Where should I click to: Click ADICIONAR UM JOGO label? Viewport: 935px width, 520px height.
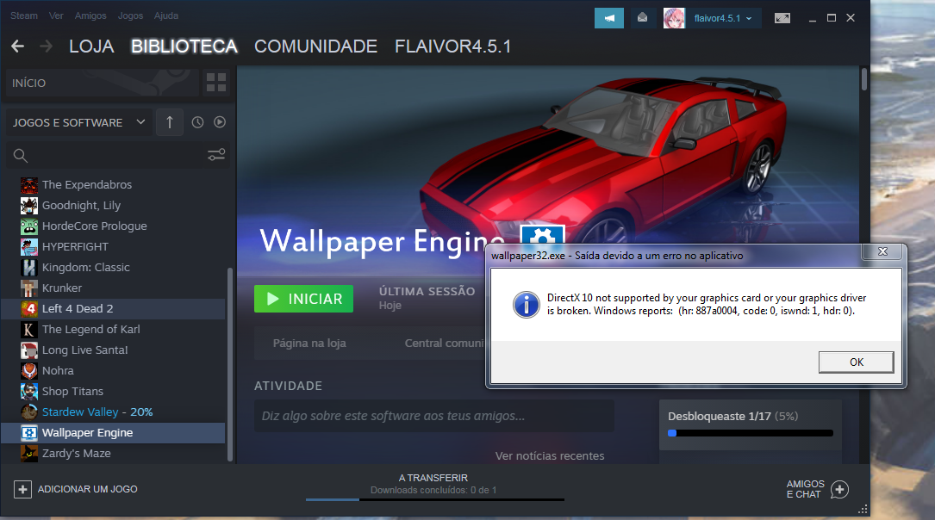(88, 489)
